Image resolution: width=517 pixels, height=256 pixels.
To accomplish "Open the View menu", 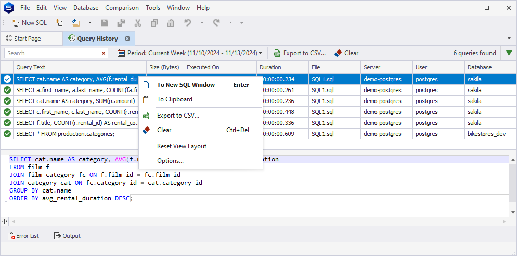I will point(60,8).
